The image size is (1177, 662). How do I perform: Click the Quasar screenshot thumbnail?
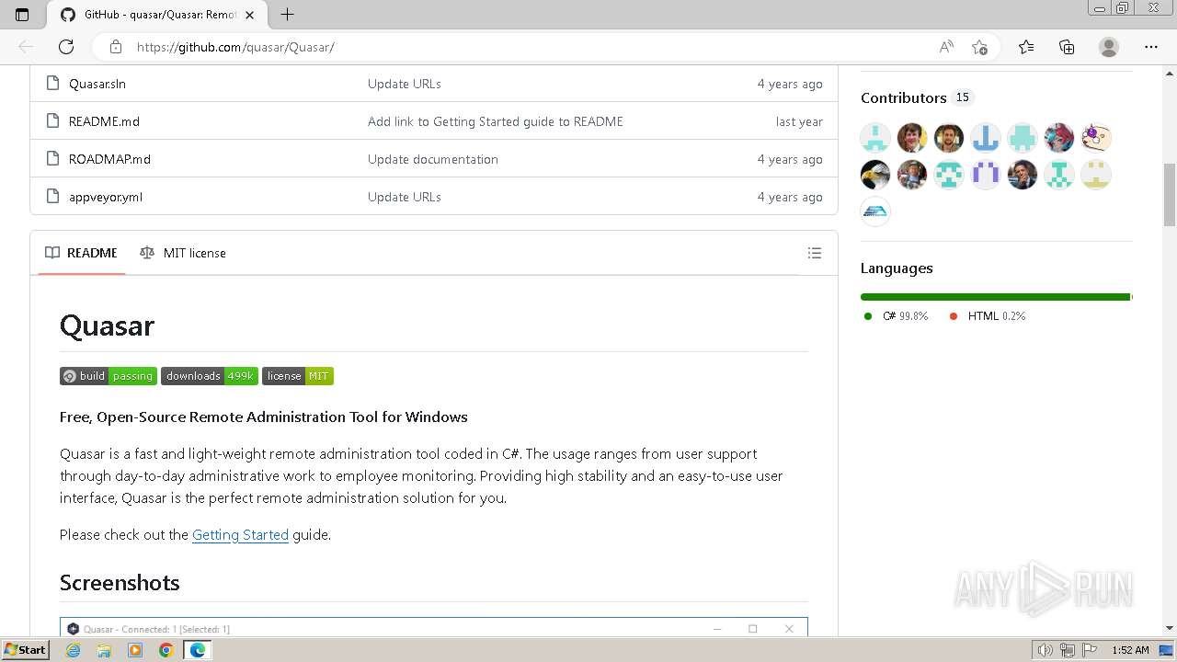(434, 626)
